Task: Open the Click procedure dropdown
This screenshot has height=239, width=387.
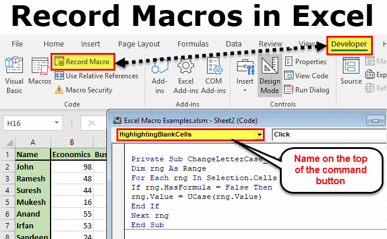Action: 329,135
